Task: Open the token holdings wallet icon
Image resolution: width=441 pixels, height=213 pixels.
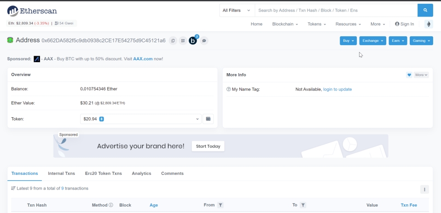Action: (x=209, y=119)
